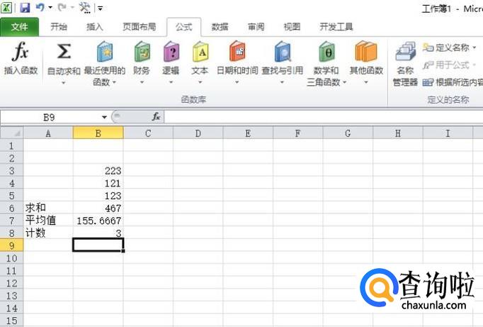
Task: Expand the Financial functions dropdown arrow
Action: (x=142, y=82)
